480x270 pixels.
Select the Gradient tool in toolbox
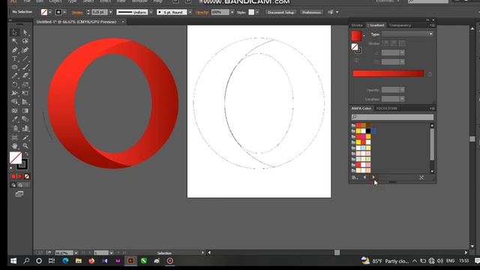coord(25,110)
